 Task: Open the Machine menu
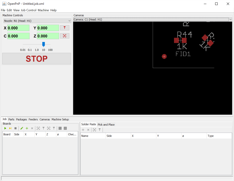coord(43,10)
